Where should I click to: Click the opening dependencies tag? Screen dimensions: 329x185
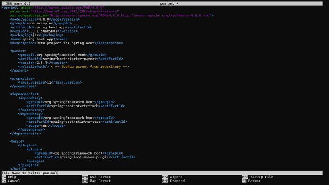pos(24,94)
